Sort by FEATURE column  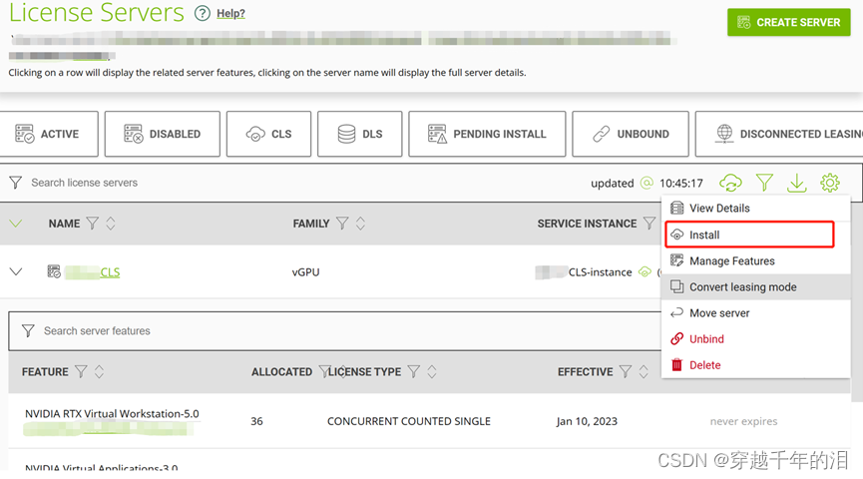click(99, 372)
